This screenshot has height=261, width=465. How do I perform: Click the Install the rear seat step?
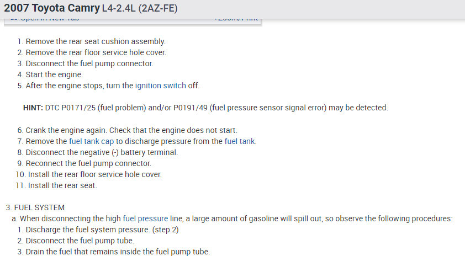pyautogui.click(x=61, y=185)
